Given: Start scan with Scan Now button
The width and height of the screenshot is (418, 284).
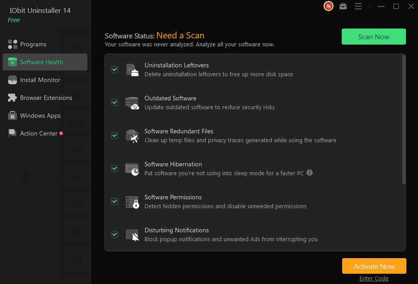Looking at the screenshot, I should coord(374,37).
